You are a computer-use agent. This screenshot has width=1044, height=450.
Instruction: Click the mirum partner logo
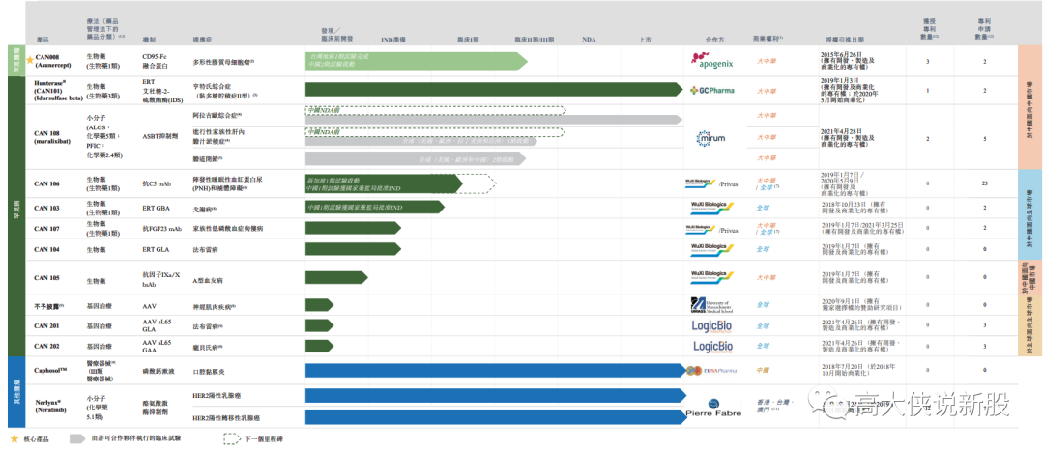[x=710, y=137]
